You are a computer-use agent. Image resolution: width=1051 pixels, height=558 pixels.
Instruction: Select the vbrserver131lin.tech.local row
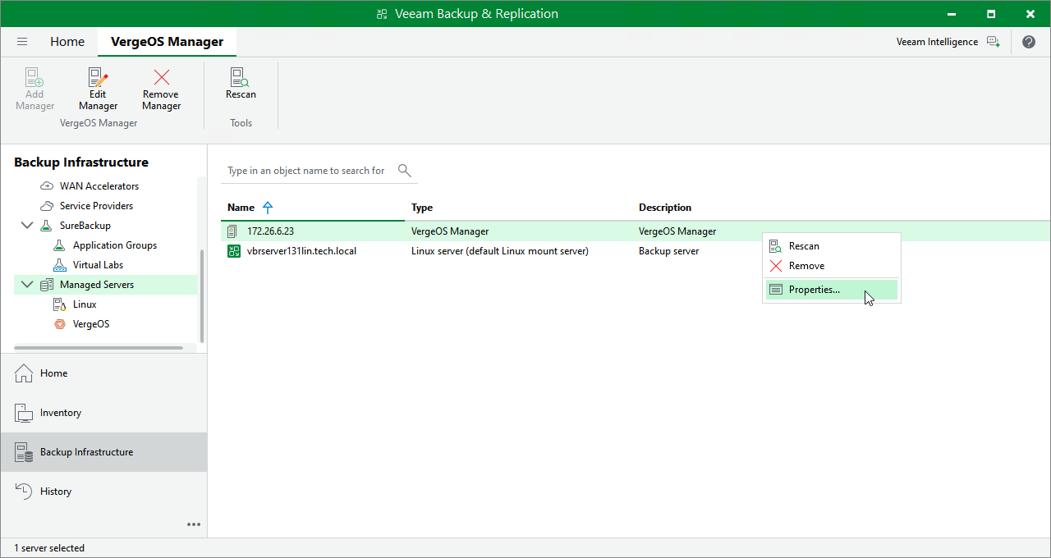point(636,251)
